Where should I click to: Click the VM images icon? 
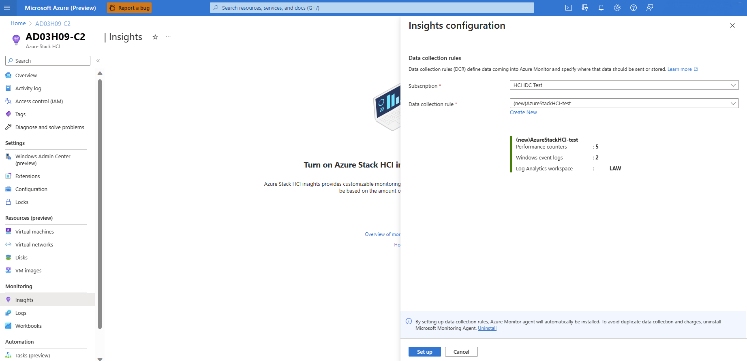click(8, 270)
